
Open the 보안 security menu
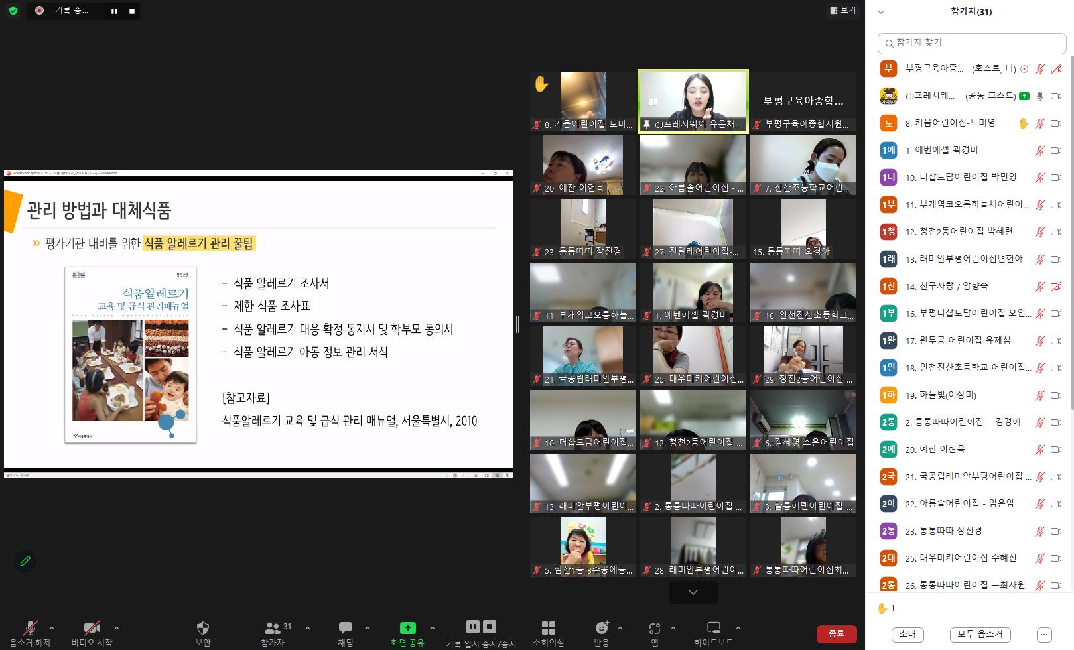[x=203, y=633]
